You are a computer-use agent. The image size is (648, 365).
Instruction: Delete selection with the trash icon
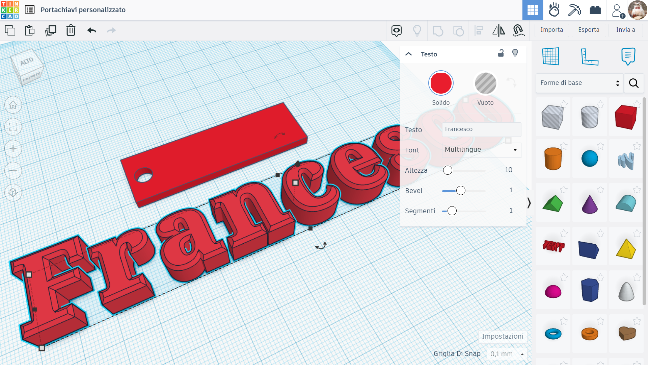coord(71,30)
